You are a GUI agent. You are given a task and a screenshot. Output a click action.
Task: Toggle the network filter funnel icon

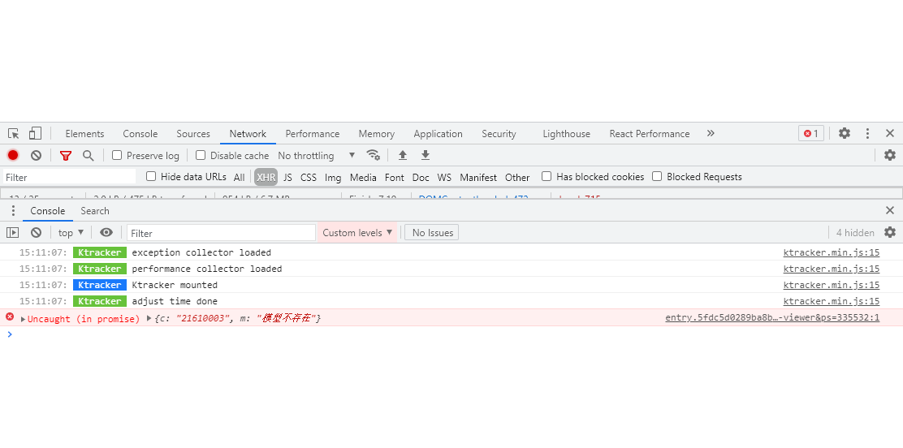(x=66, y=156)
